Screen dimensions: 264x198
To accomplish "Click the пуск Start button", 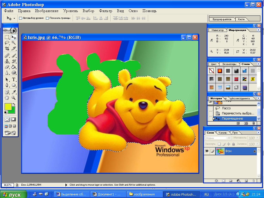I will [13, 194].
